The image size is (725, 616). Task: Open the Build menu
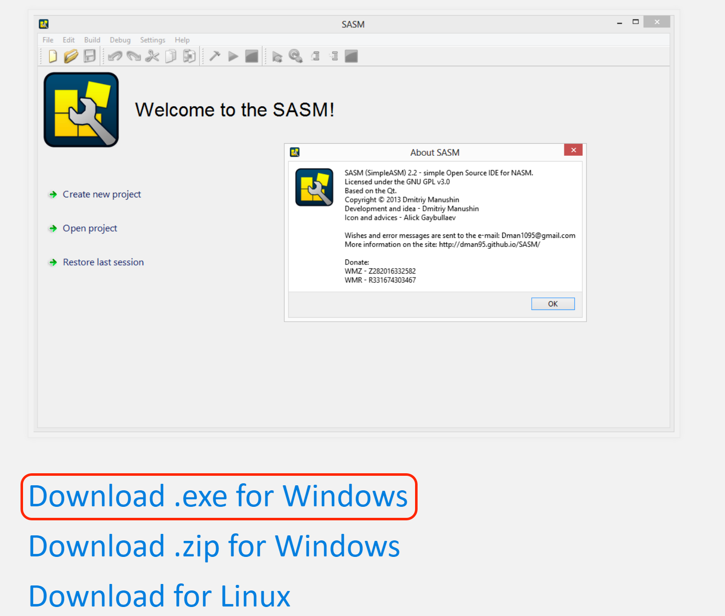[92, 40]
